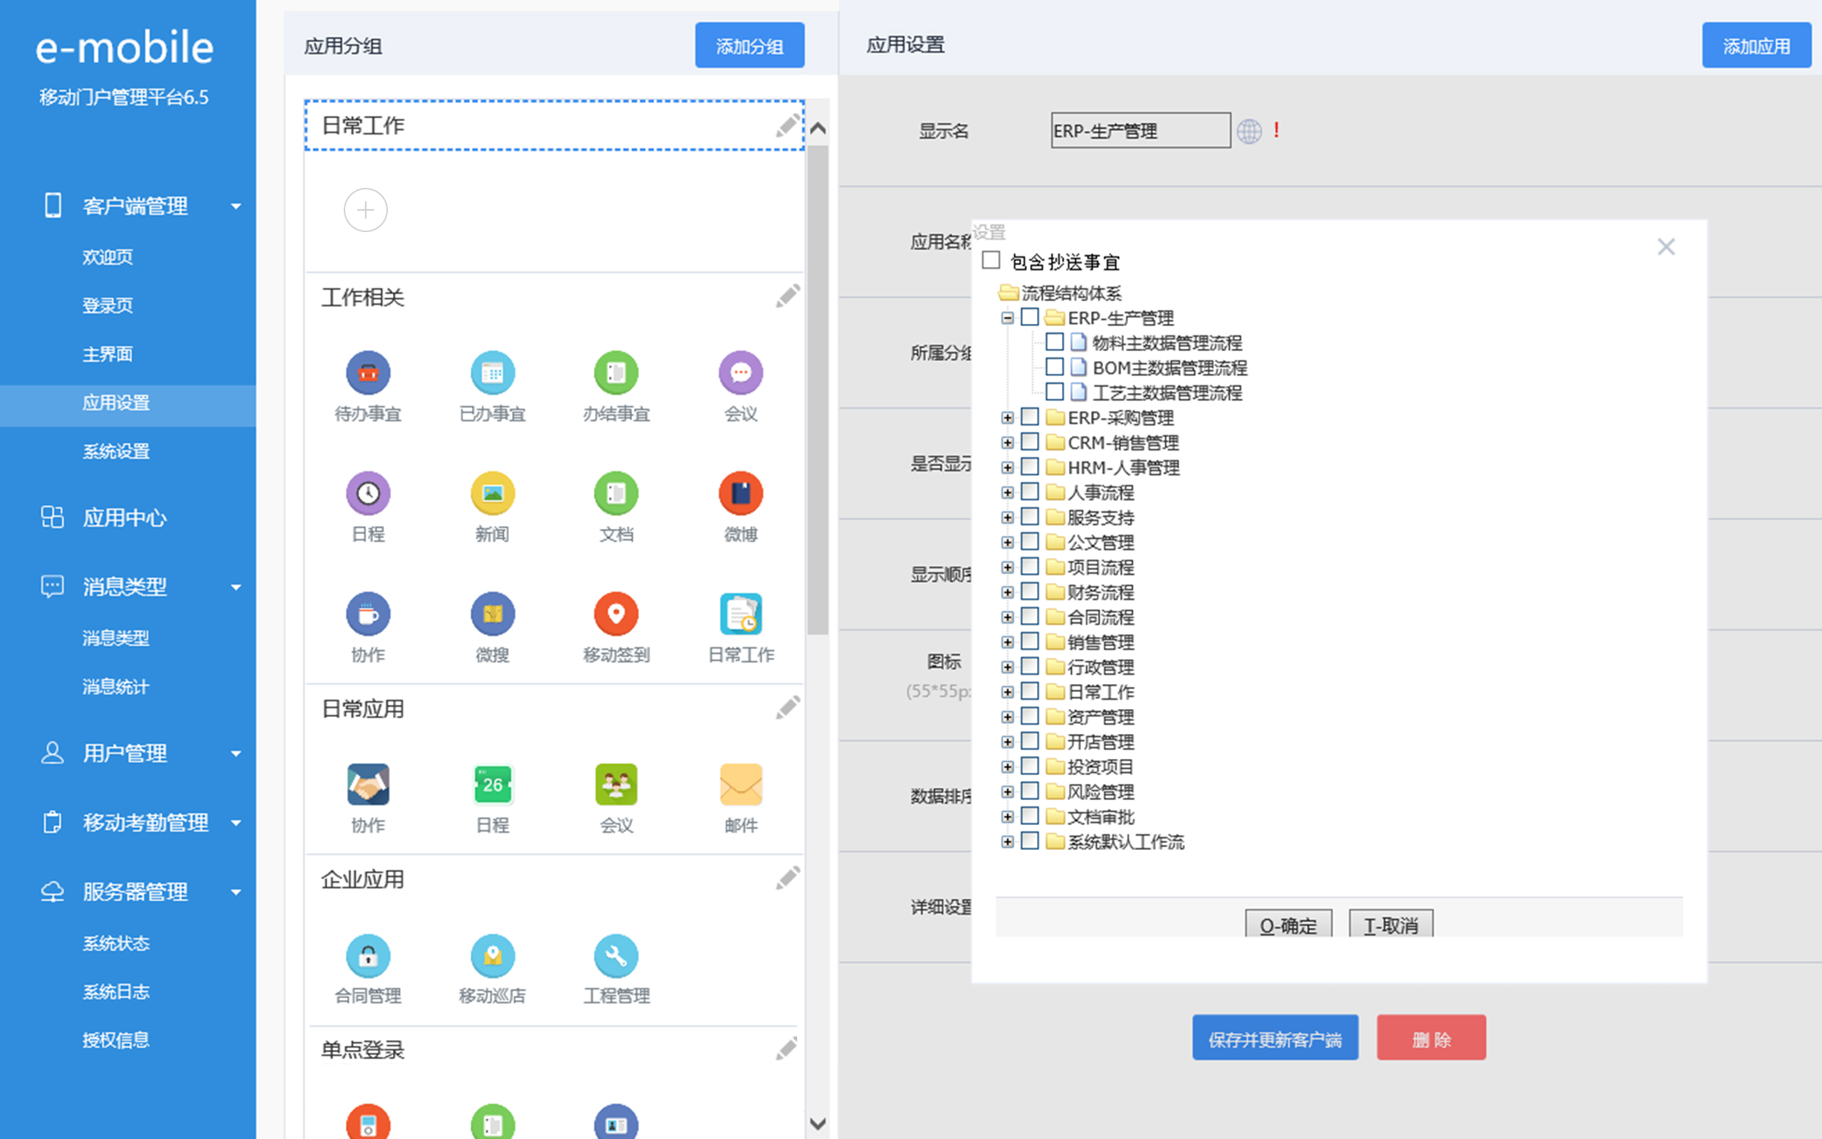Click the 新闻 app icon
This screenshot has width=1822, height=1139.
click(x=493, y=493)
